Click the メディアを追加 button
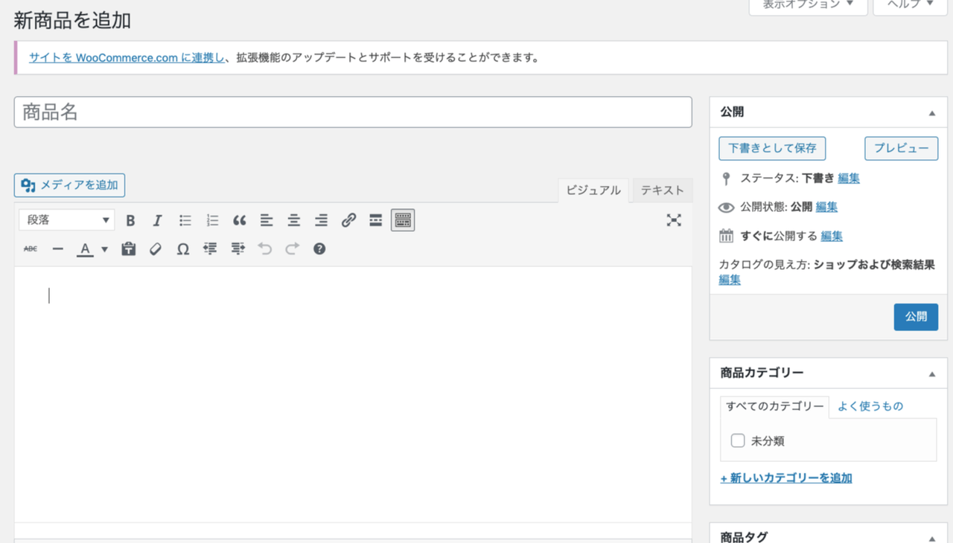This screenshot has width=953, height=543. tap(69, 185)
